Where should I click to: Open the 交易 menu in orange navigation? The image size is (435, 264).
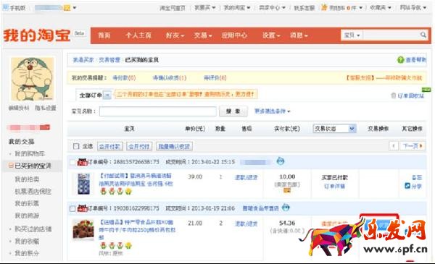coord(202,35)
